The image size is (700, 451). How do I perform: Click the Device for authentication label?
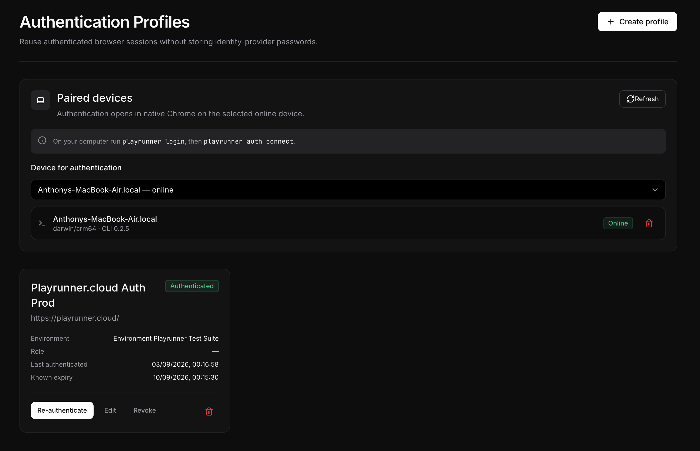76,168
